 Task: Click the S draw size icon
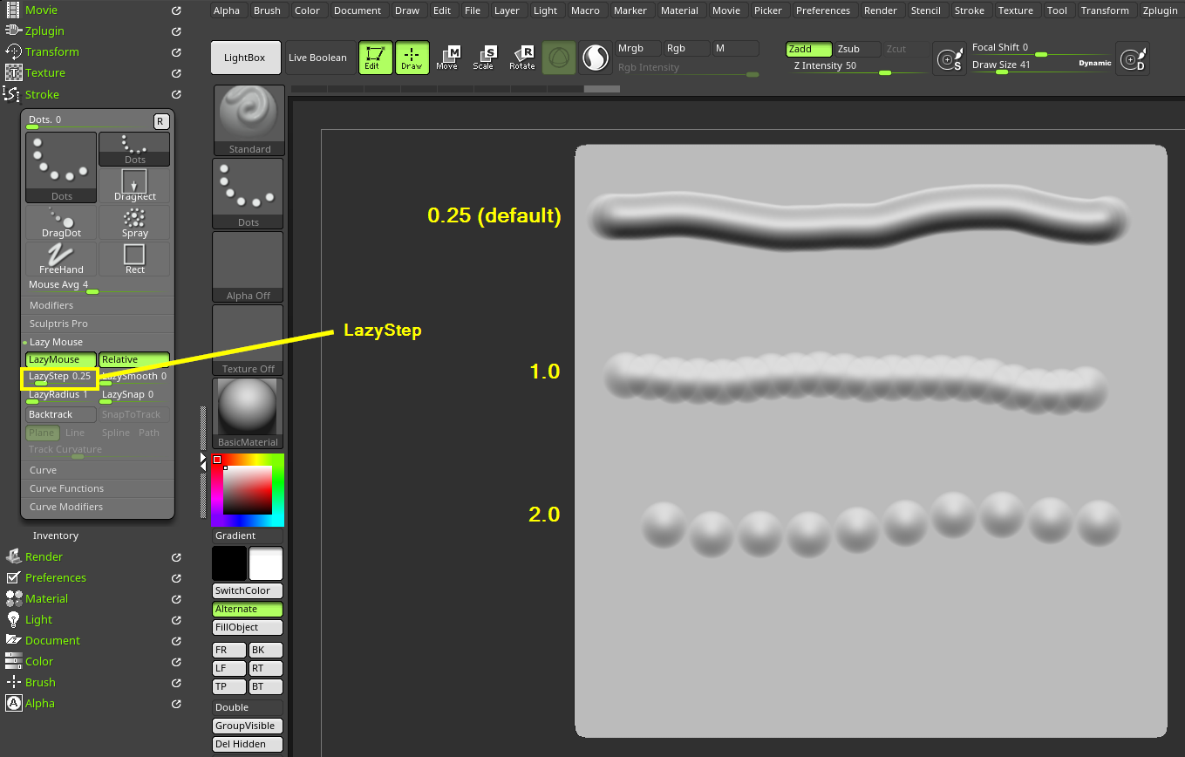click(949, 58)
